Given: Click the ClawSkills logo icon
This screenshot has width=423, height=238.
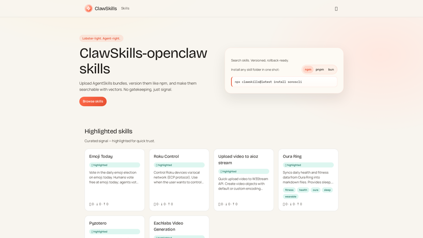Looking at the screenshot, I should (89, 8).
